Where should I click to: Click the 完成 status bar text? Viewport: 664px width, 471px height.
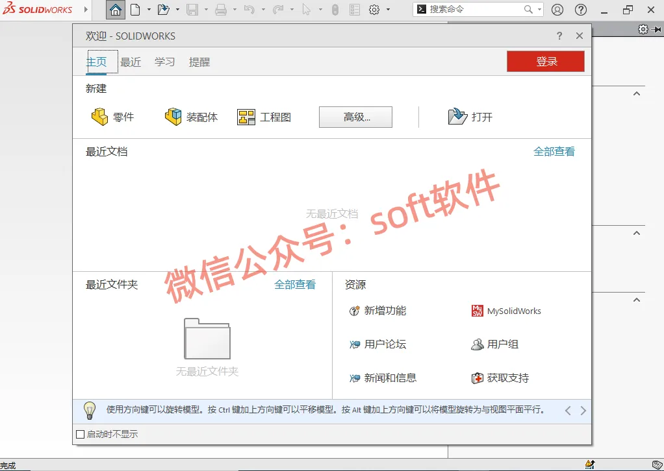8,466
